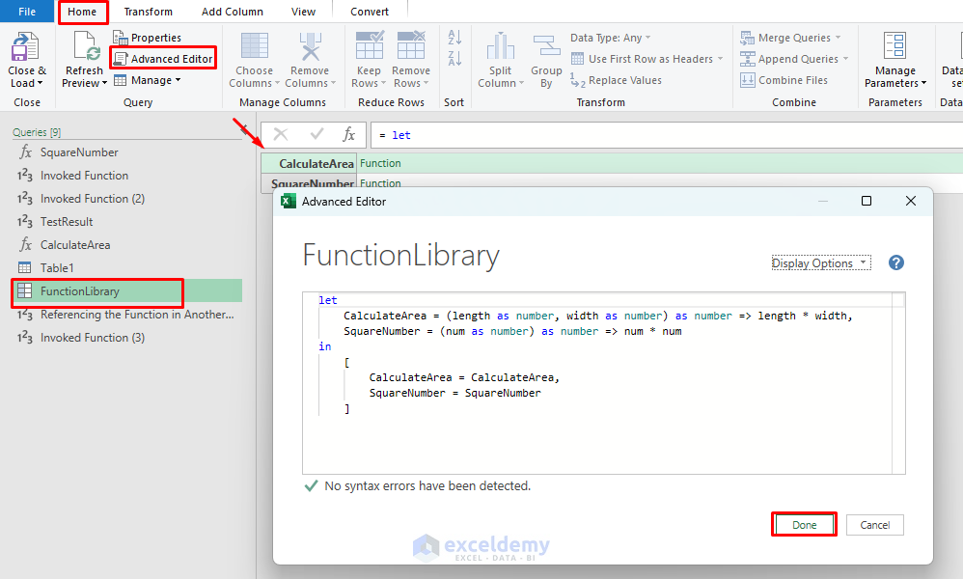
Task: Click the fx formula icon
Action: coord(349,134)
